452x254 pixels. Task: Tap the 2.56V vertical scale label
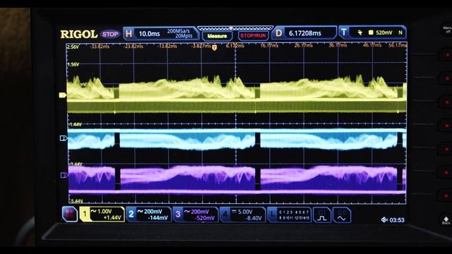(x=73, y=47)
